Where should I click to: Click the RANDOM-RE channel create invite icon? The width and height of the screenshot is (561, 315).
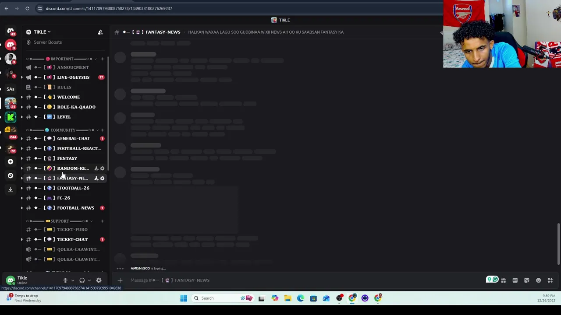(x=96, y=168)
